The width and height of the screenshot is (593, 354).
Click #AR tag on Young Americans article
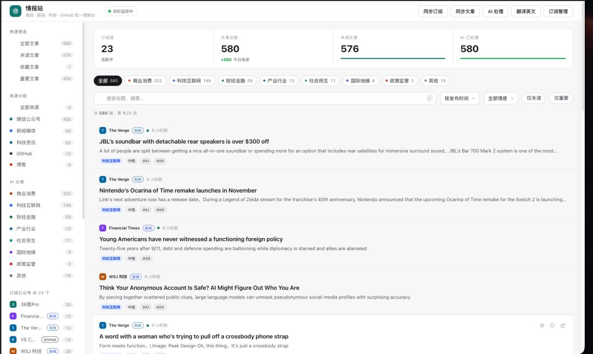point(147,258)
